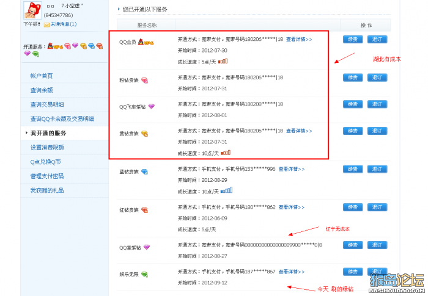
Task: Select 查询QQ卡余额及交易明细 in the sidebar
Action: [x=62, y=119]
